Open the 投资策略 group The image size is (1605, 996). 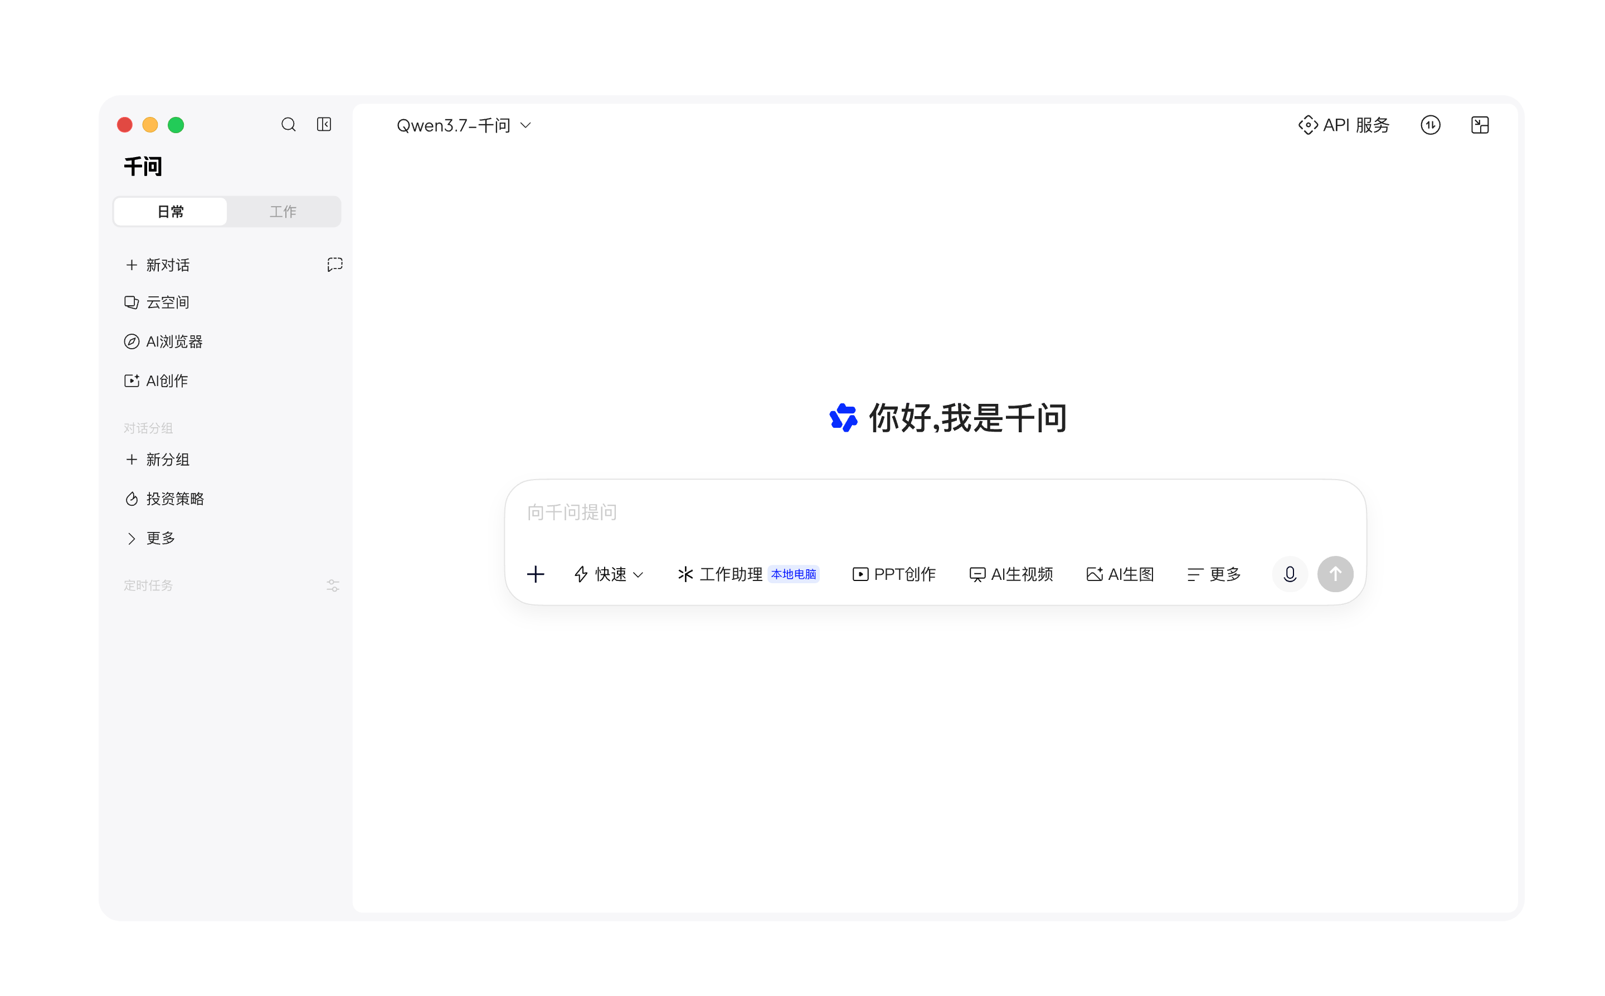coord(164,499)
